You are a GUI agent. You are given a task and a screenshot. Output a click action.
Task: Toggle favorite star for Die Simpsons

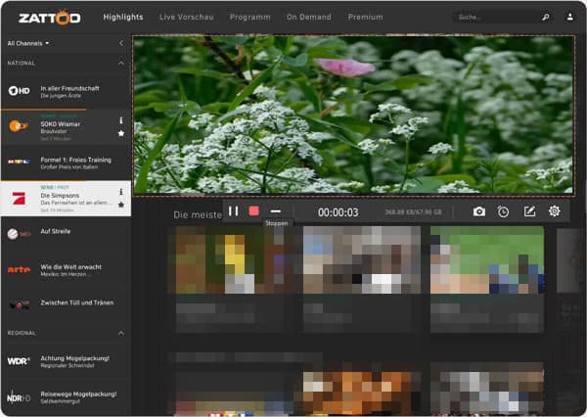(121, 205)
